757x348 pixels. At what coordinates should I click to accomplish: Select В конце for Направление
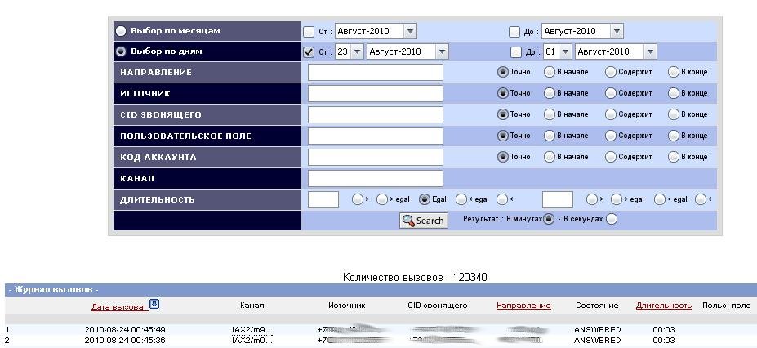click(x=674, y=72)
